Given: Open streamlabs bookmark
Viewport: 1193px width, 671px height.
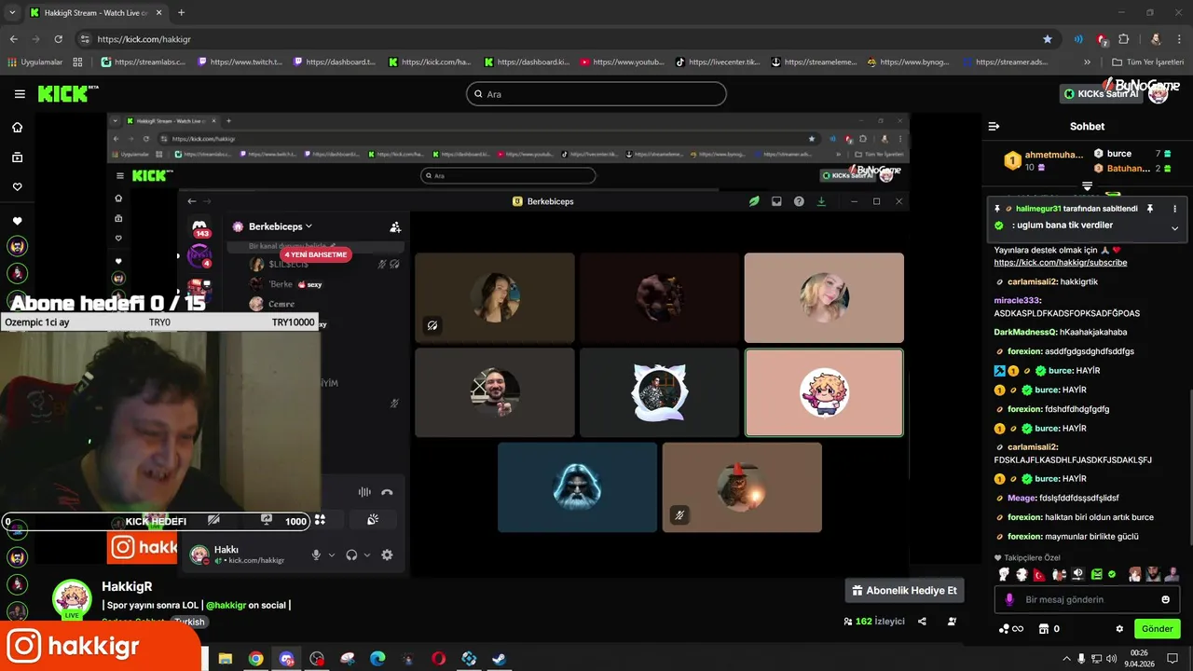Looking at the screenshot, I should coord(143,62).
